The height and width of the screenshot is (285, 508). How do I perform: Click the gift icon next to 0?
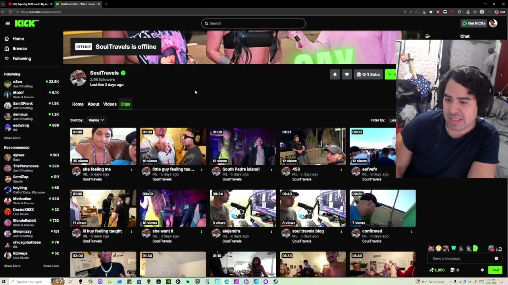tap(452, 270)
